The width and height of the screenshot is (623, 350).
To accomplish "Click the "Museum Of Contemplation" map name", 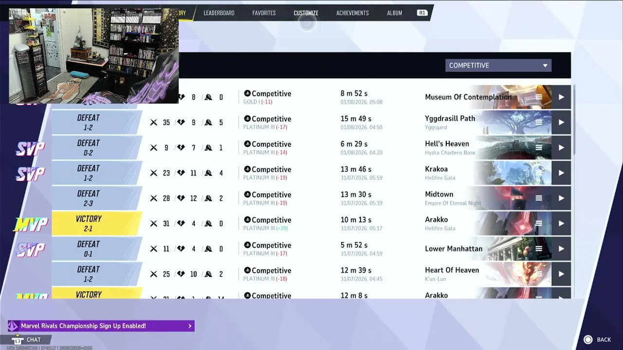I will pos(468,97).
